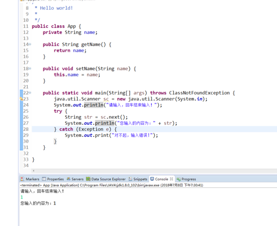
Task: Click the terminated App launch description
Action: [112, 185]
